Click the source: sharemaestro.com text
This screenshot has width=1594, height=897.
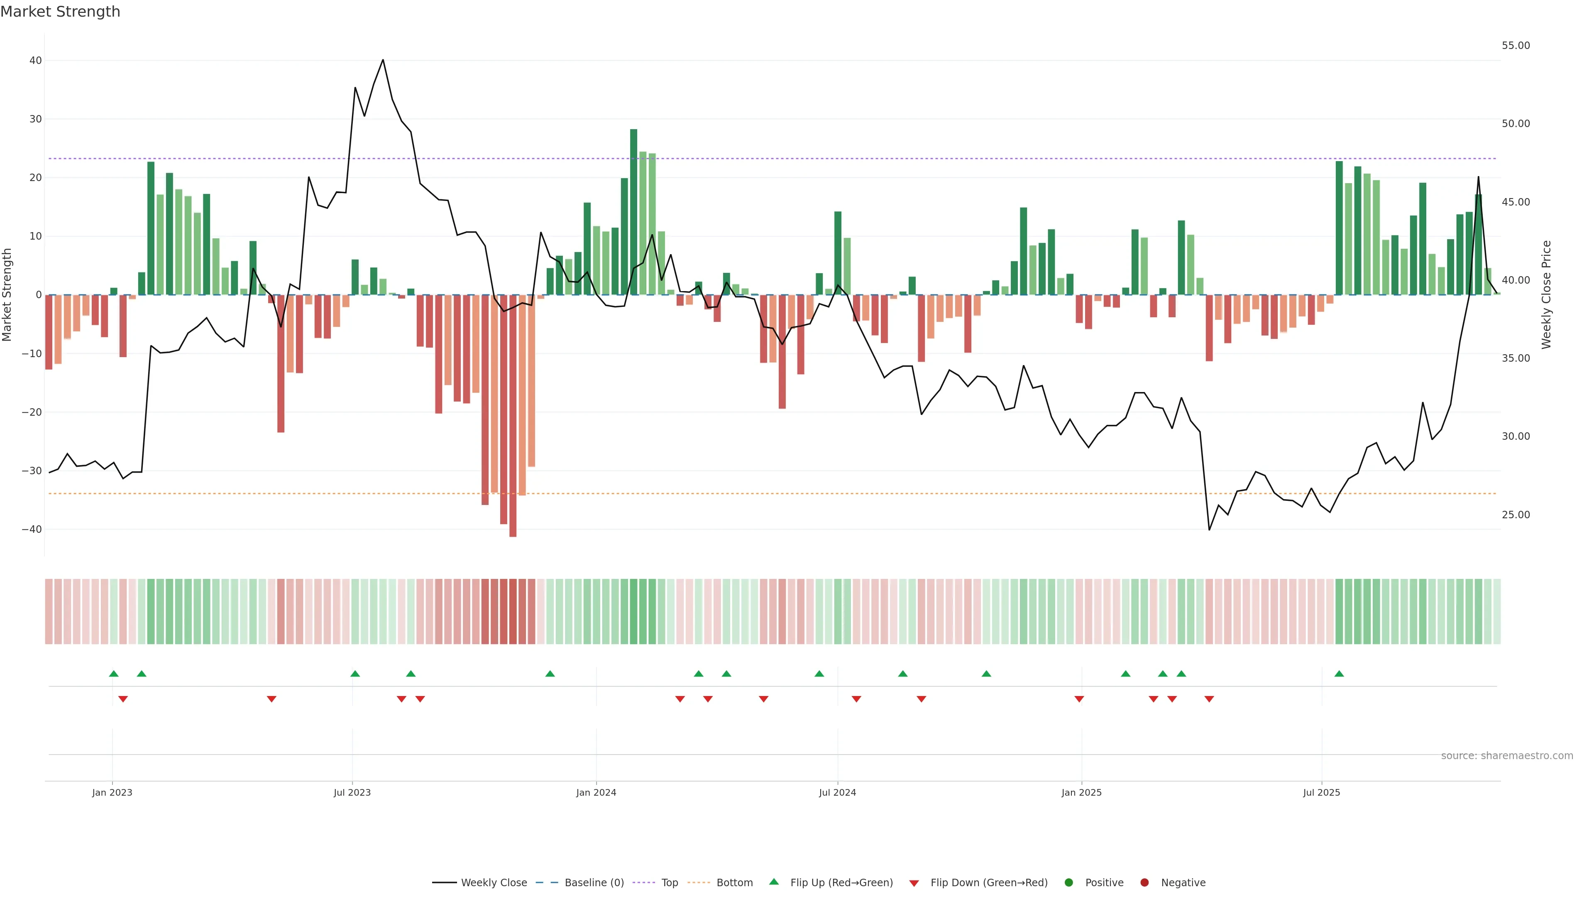point(1507,755)
